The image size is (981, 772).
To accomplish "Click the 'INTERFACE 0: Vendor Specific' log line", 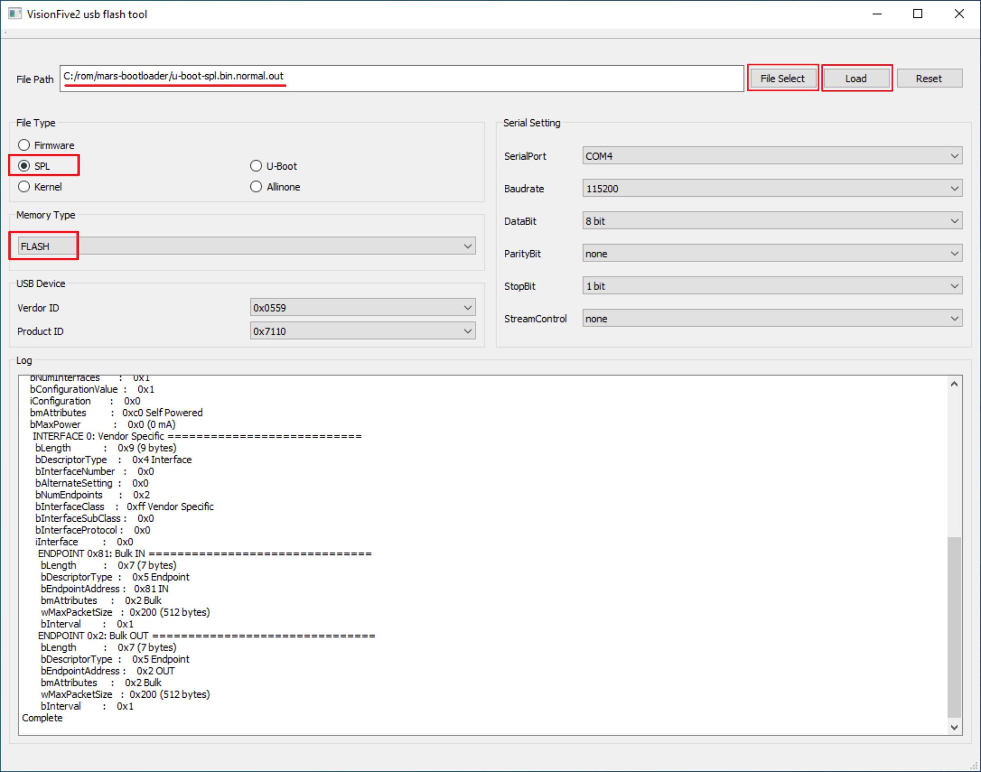I will pos(197,436).
